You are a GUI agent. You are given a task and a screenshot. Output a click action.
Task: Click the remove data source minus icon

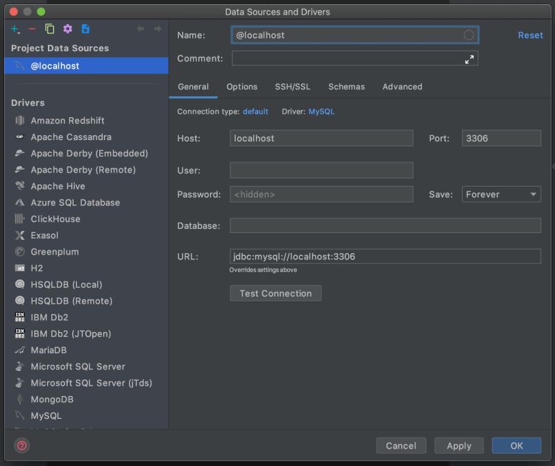pyautogui.click(x=32, y=29)
